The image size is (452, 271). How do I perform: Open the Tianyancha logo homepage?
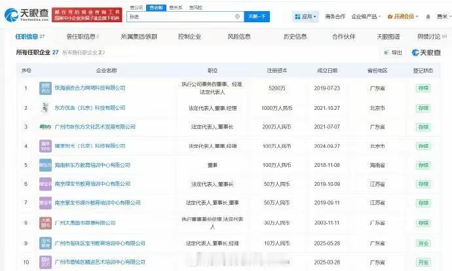coord(26,14)
